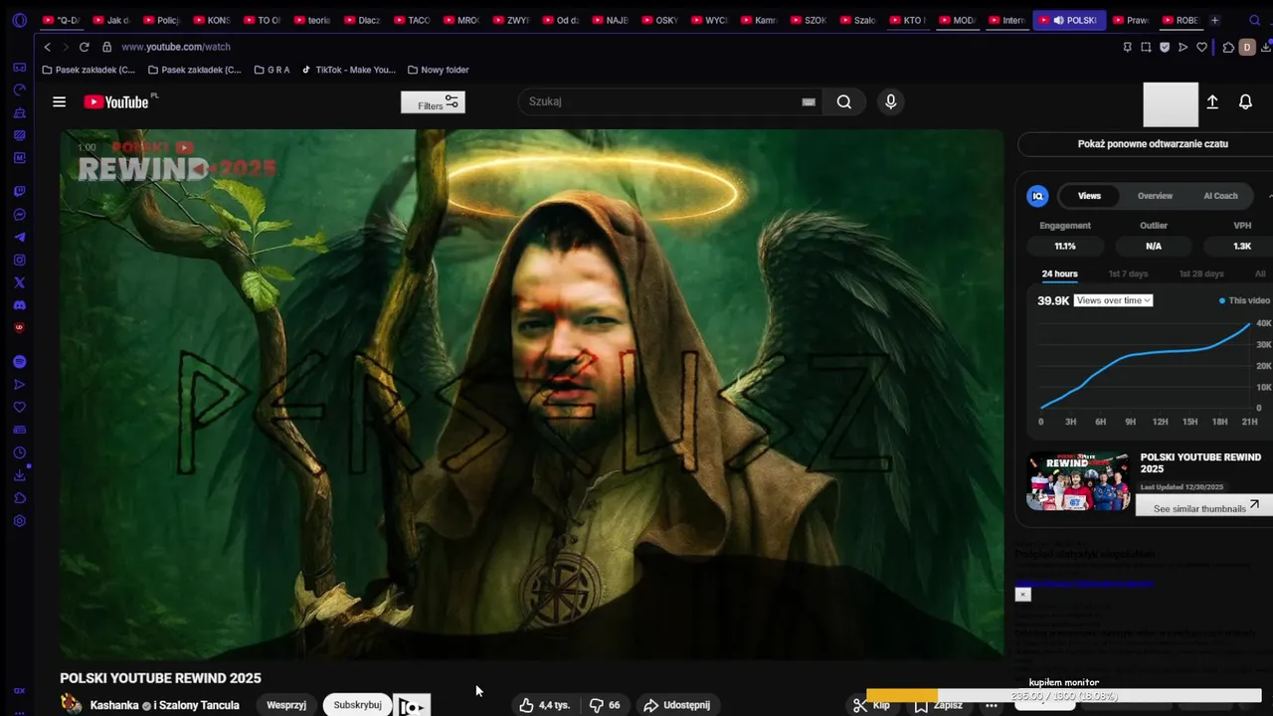
Task: Open the YouTube hamburger guide menu
Action: point(59,101)
